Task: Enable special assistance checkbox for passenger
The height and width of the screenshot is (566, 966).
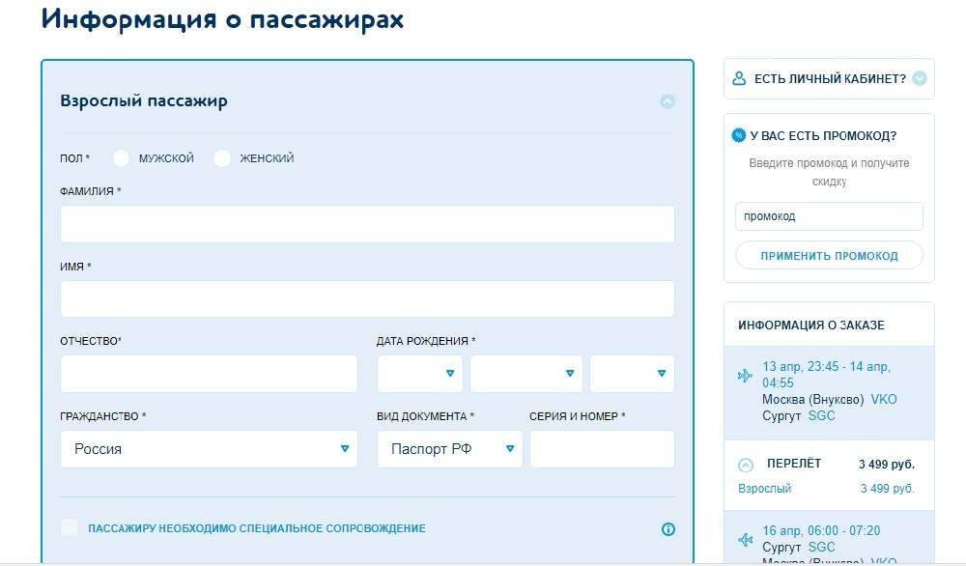Action: pos(70,527)
